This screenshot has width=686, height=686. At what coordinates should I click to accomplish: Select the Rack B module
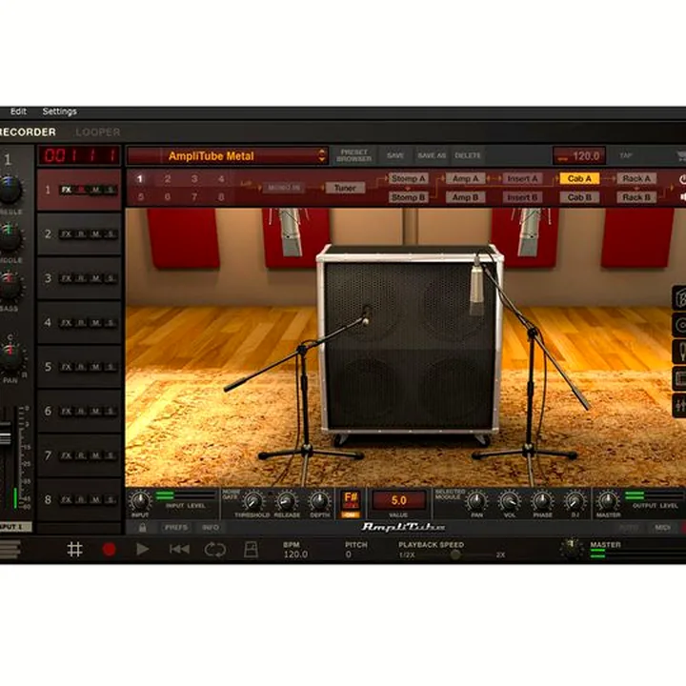click(x=636, y=197)
